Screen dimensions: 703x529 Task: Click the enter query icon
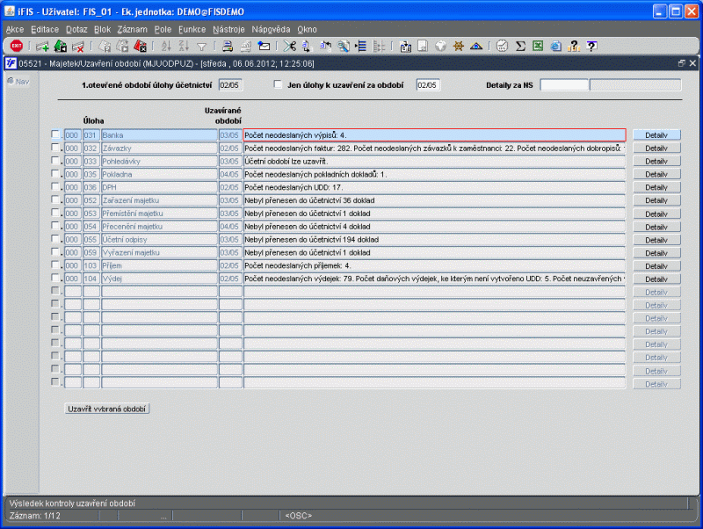click(105, 47)
